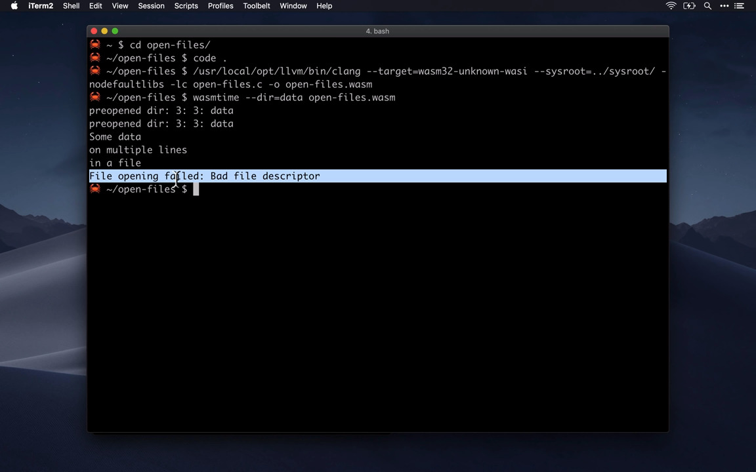The height and width of the screenshot is (472, 756).
Task: Open Spotlight search
Action: pos(707,6)
